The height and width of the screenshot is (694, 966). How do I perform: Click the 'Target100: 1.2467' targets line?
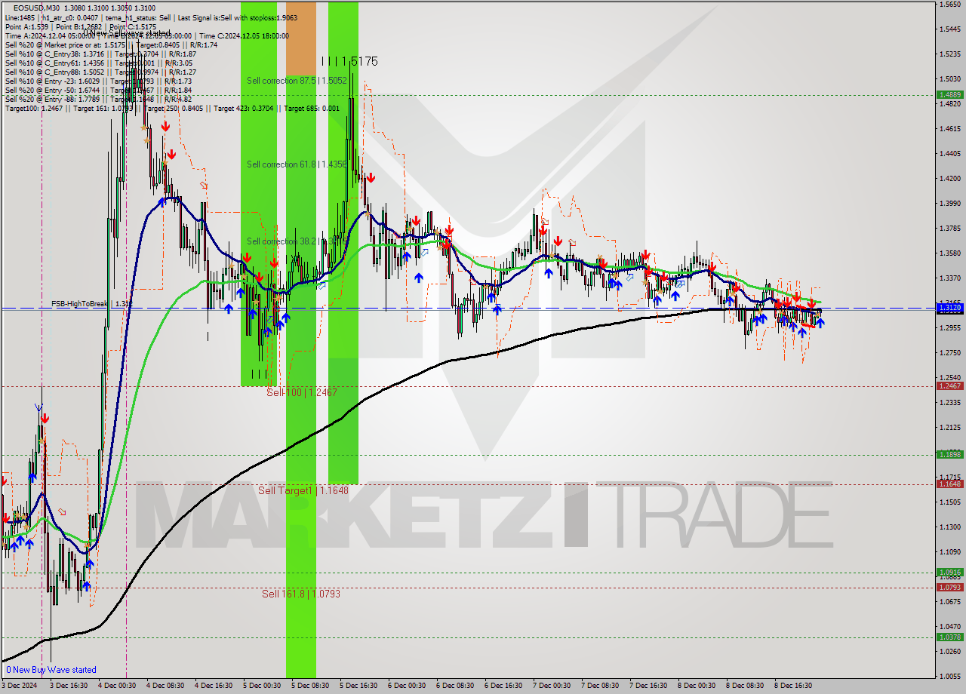[173, 108]
